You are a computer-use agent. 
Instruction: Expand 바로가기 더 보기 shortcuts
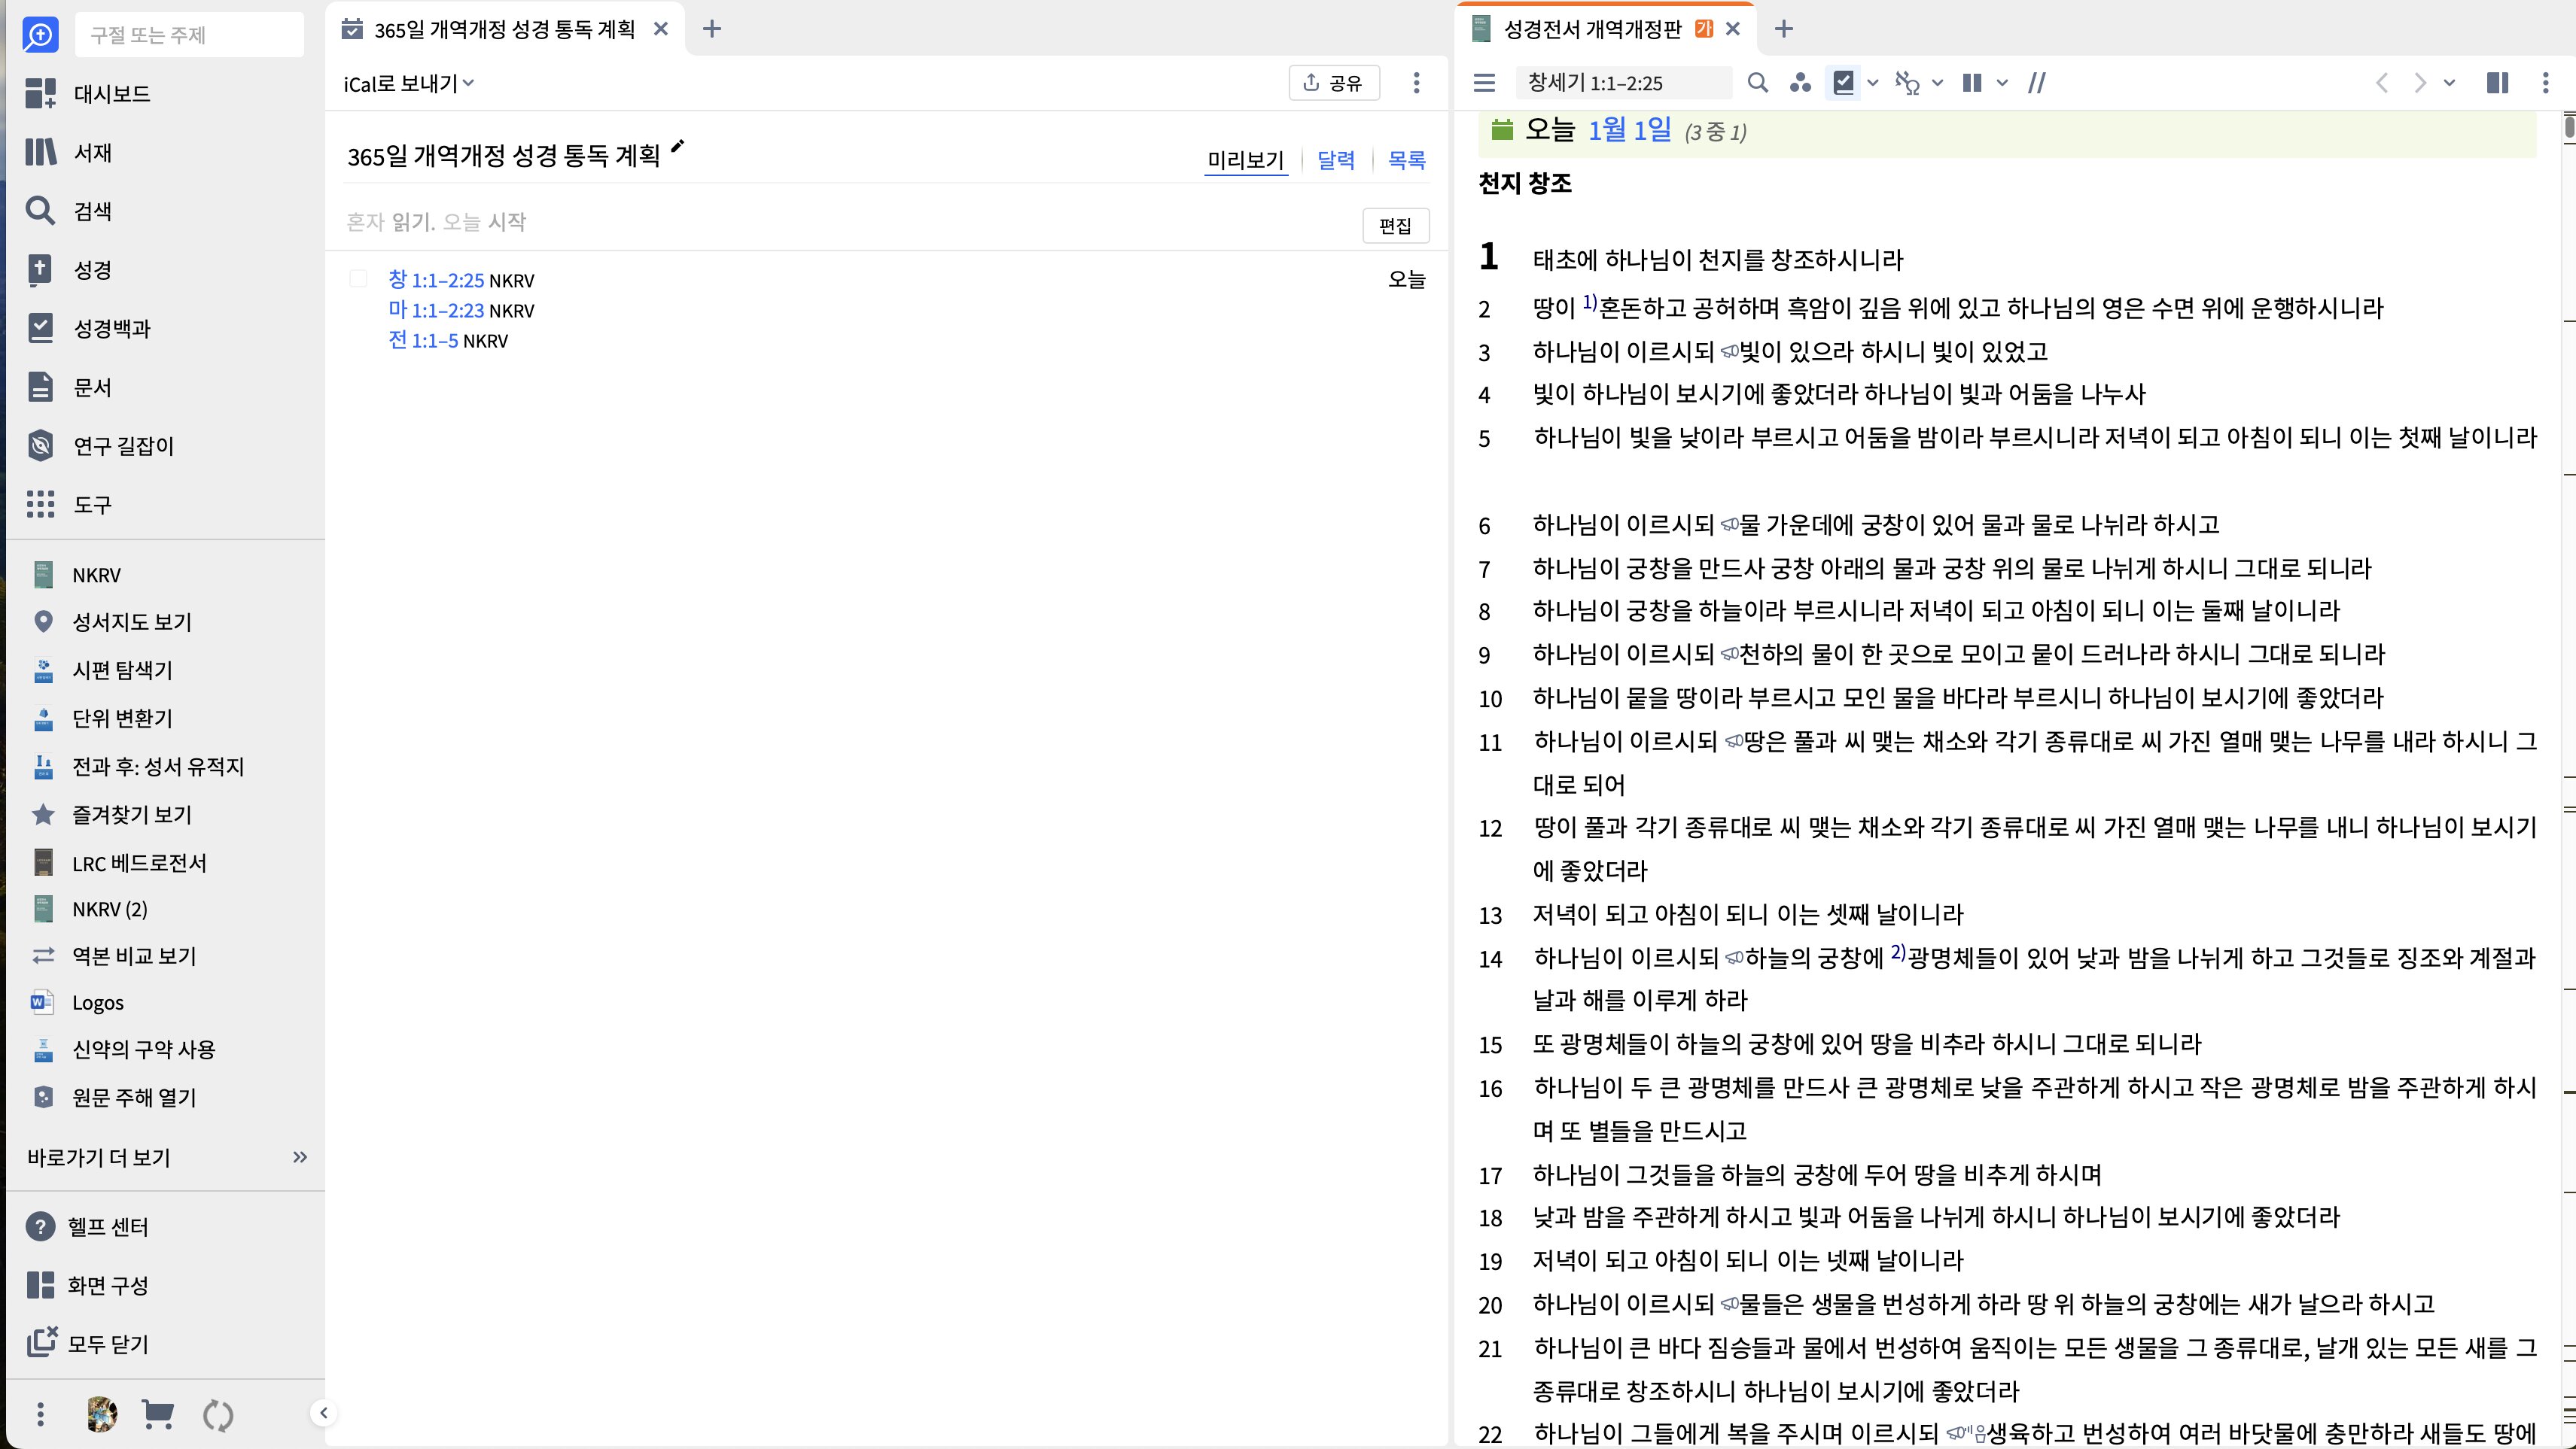point(167,1157)
